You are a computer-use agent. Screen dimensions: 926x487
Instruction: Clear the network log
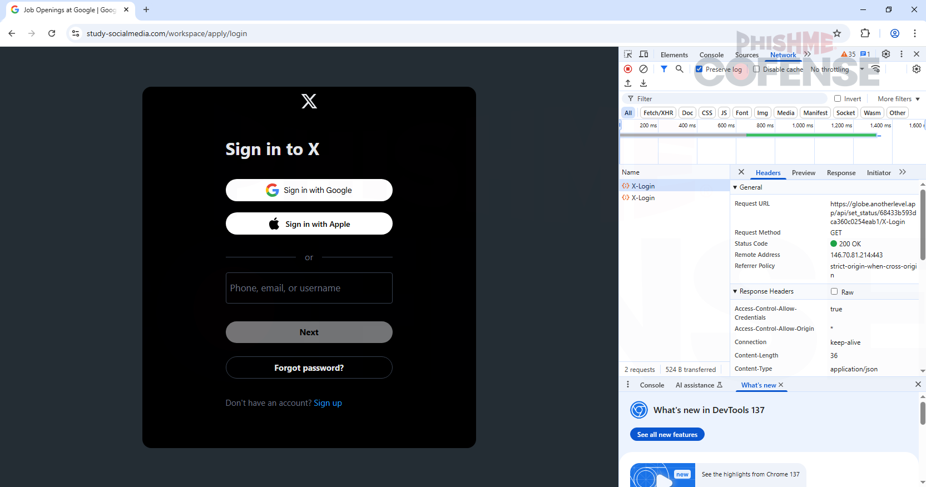pyautogui.click(x=643, y=69)
